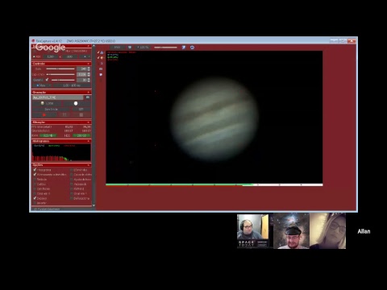
Task: Select the woman with glasses thumbnail
Action: pos(328,231)
